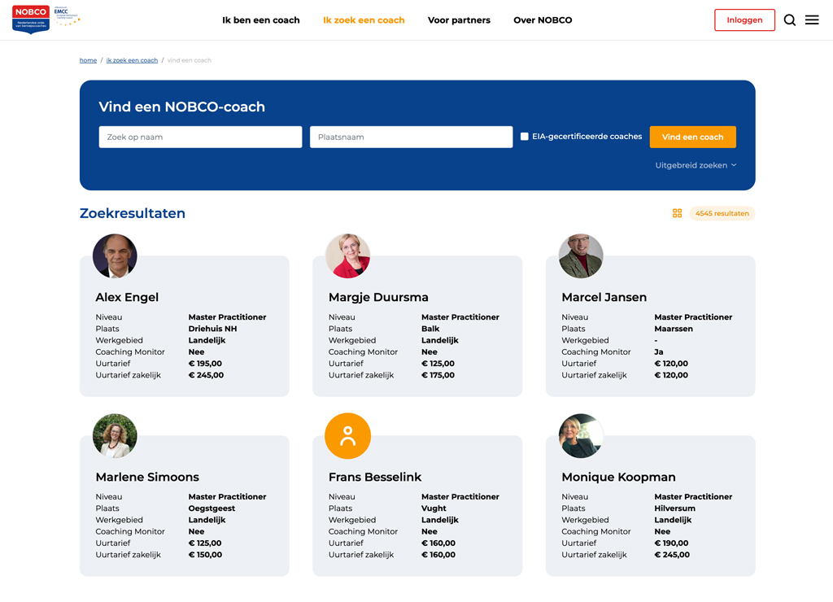Image resolution: width=833 pixels, height=602 pixels.
Task: Switch to grid view icon
Action: click(677, 213)
